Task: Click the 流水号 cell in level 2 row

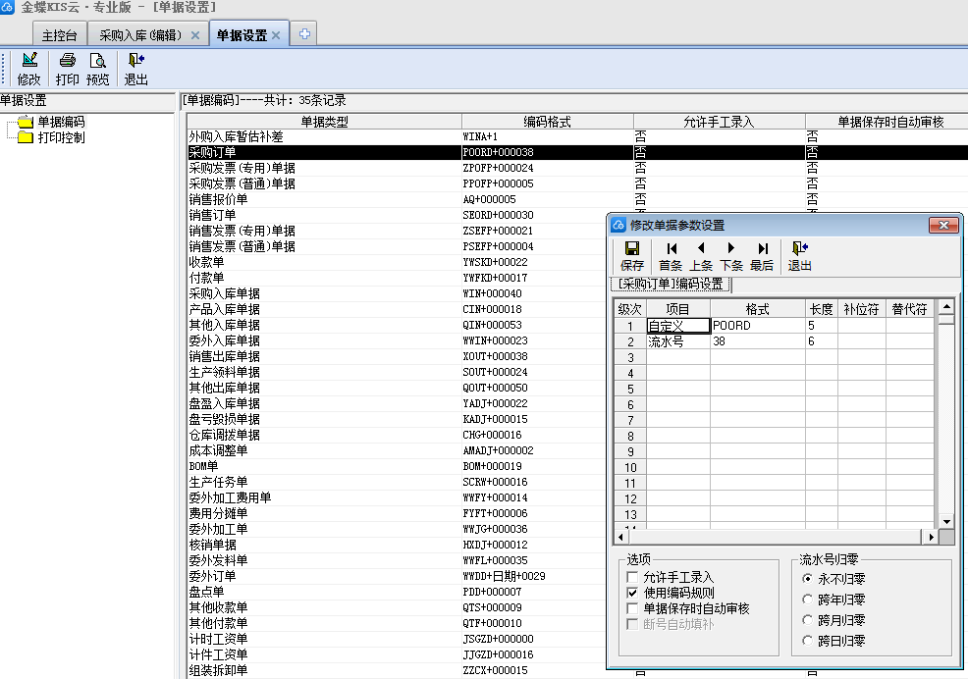Action: point(678,341)
